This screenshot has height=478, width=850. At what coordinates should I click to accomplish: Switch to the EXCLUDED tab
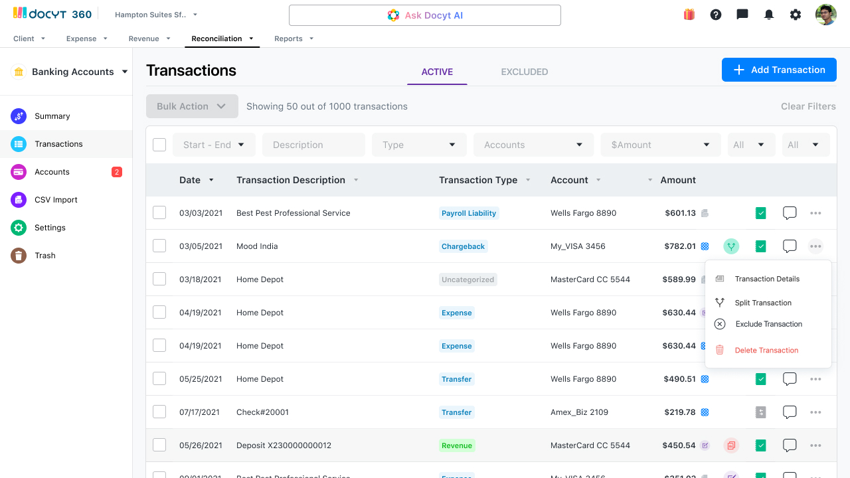(x=525, y=72)
